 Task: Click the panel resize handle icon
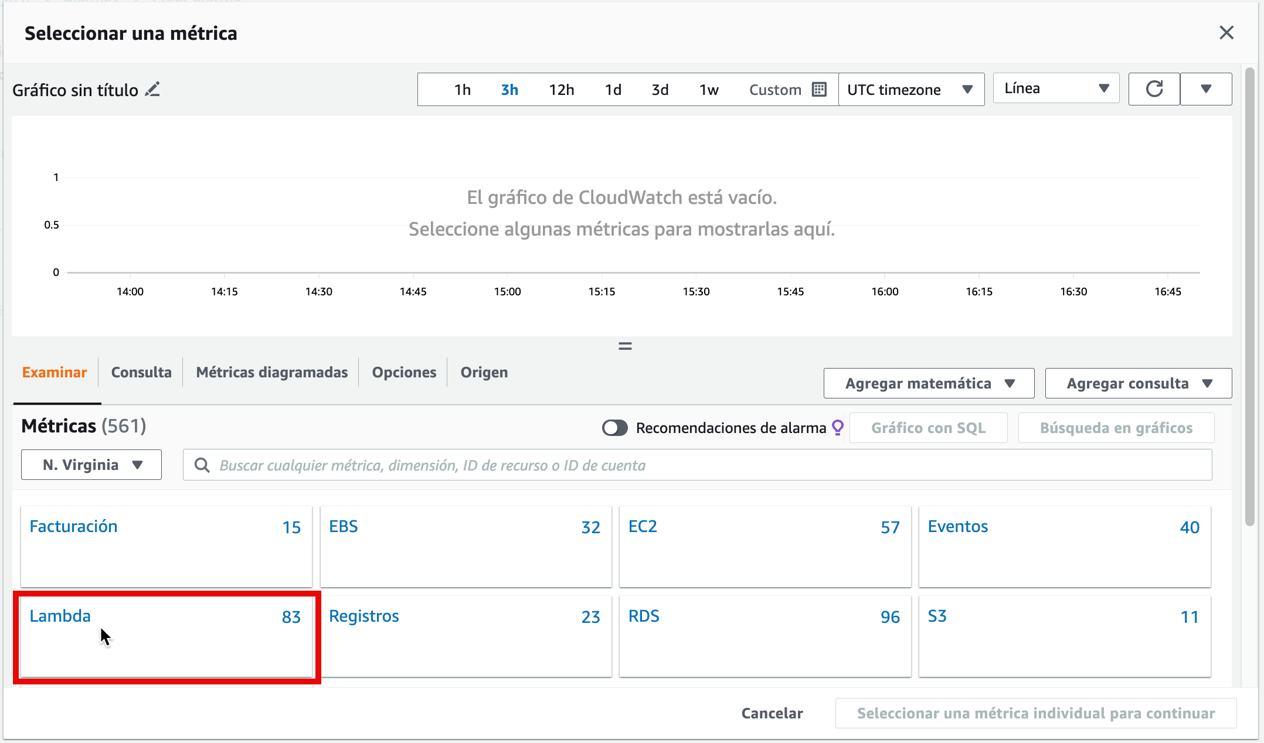pos(625,346)
